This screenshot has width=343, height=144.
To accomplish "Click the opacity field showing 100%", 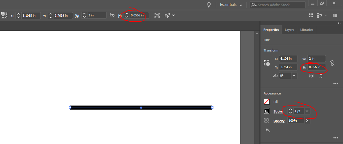I will pyautogui.click(x=296, y=121).
